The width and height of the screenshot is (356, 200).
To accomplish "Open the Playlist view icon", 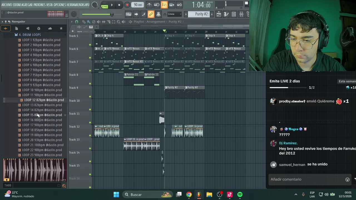I will tap(219, 14).
